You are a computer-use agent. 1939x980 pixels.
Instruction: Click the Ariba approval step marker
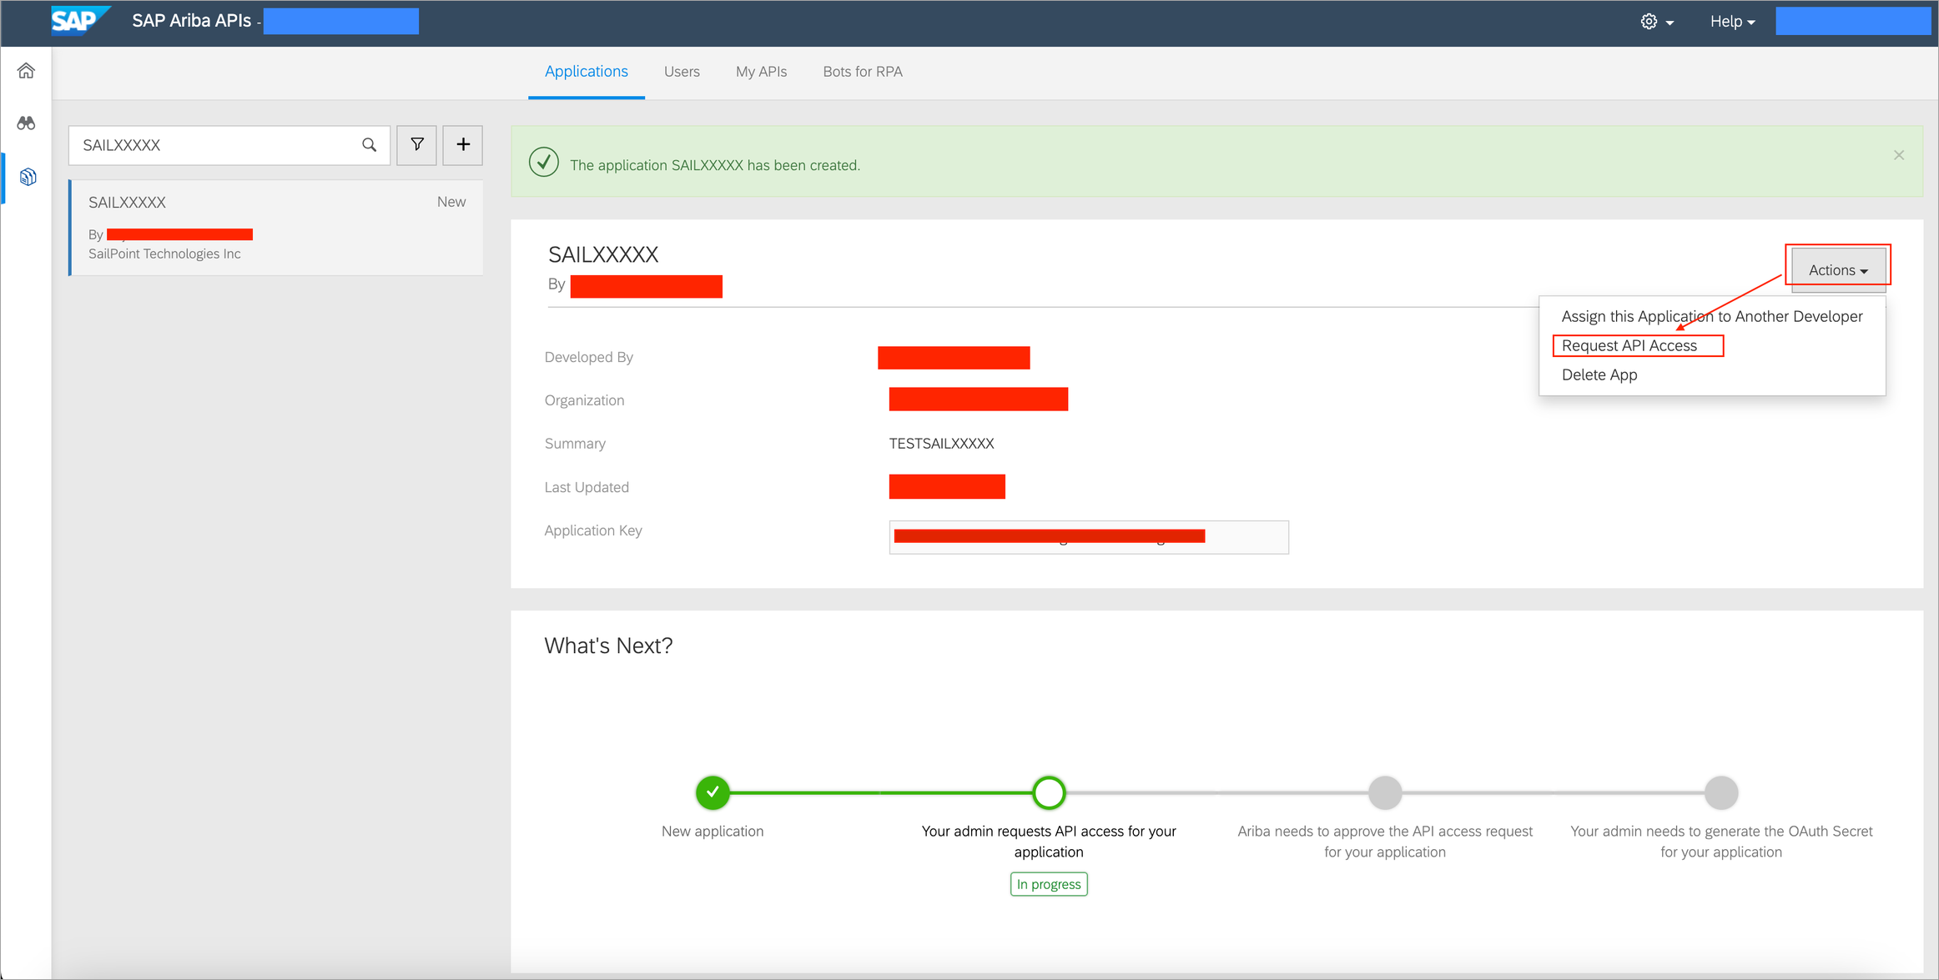[x=1385, y=792]
